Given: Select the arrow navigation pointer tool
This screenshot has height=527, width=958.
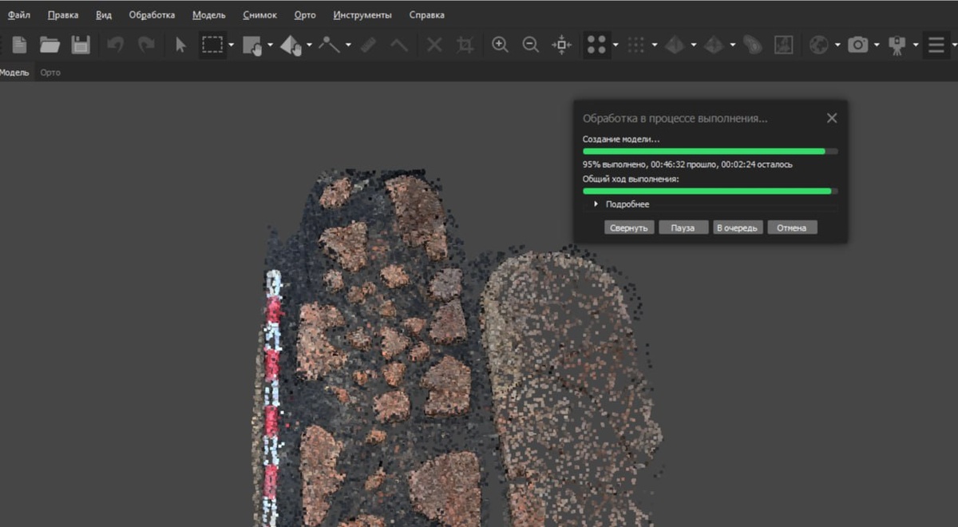Looking at the screenshot, I should click(x=180, y=46).
